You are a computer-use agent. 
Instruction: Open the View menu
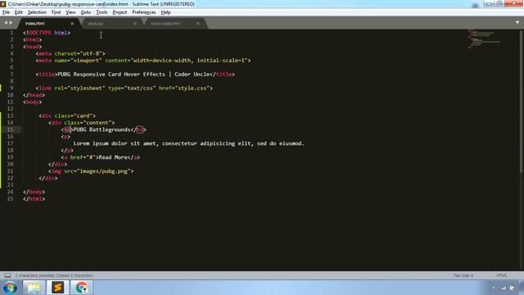point(70,12)
